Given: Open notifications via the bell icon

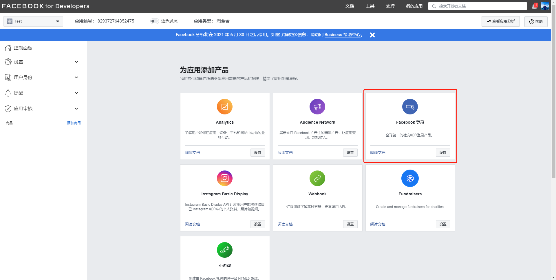Looking at the screenshot, I should tap(534, 6).
